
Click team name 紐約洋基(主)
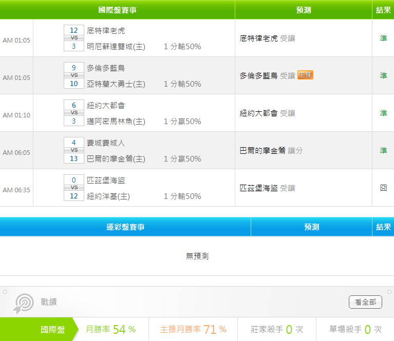coord(108,196)
